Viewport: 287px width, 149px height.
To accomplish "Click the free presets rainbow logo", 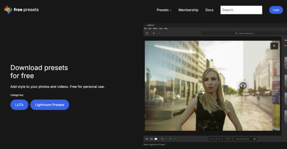I will point(8,10).
